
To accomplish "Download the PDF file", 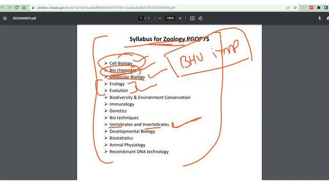I will 319,18.
